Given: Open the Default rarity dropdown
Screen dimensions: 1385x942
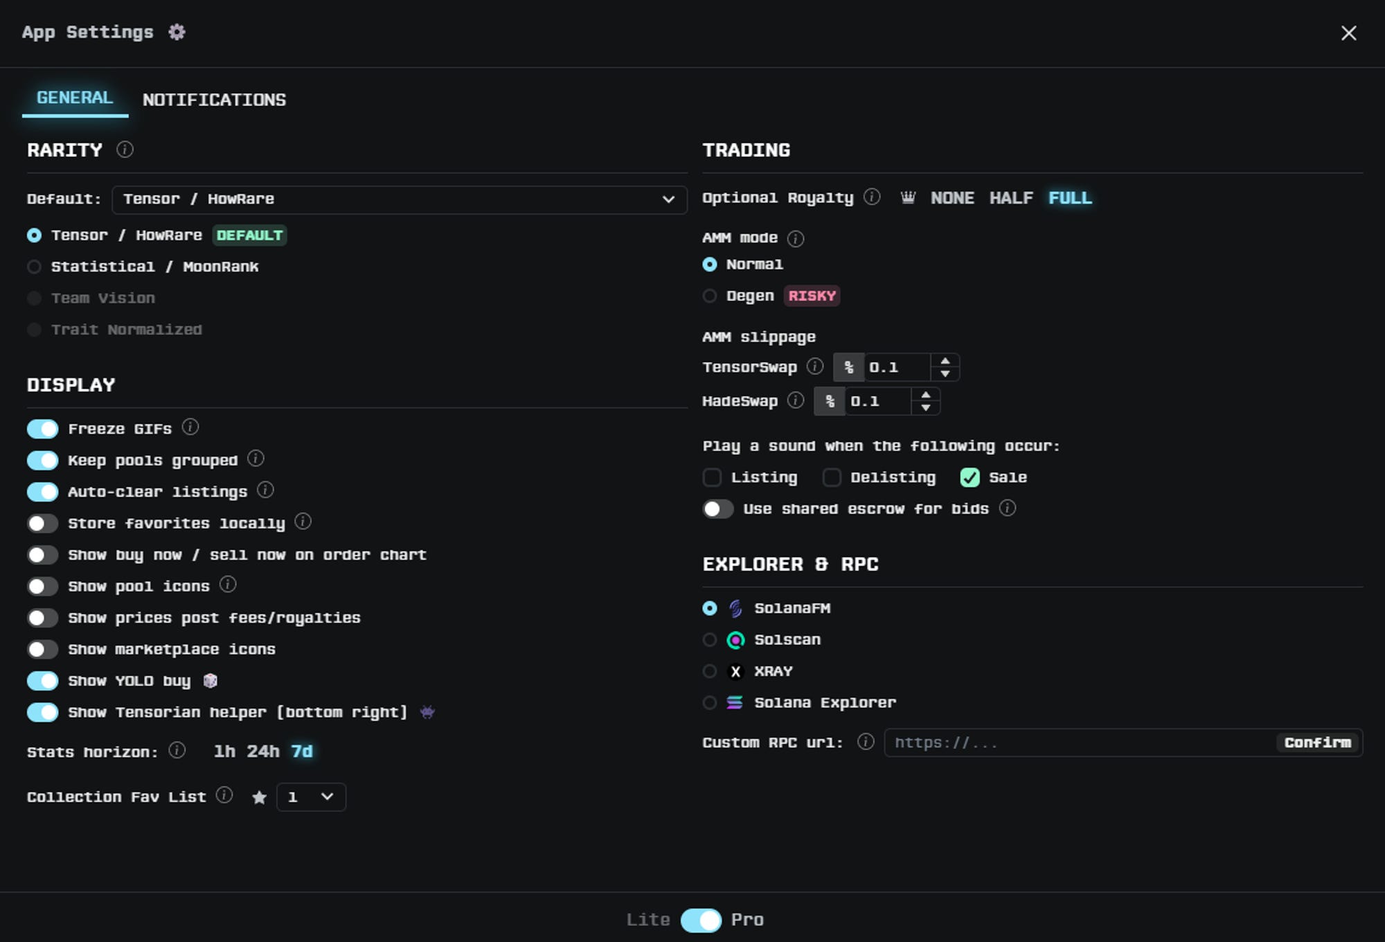Looking at the screenshot, I should [x=399, y=199].
